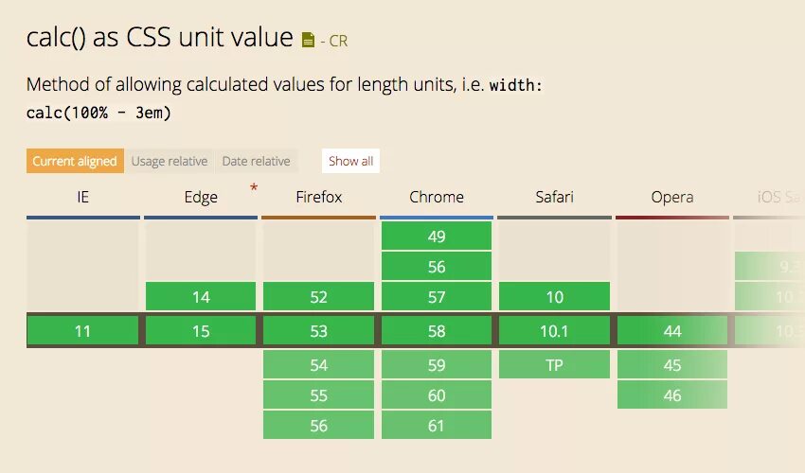Select the Safari TP version cell
This screenshot has height=473, width=805.
(554, 365)
